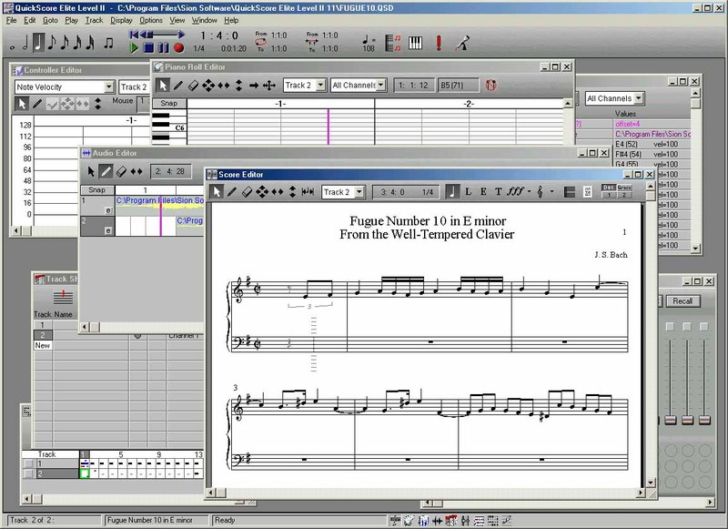This screenshot has height=529, width=728.
Task: Open the Track menu
Action: 94,19
